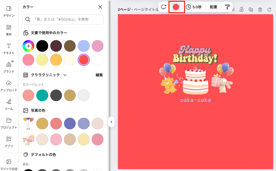Pick the light pink bunny photo color

pos(56,139)
